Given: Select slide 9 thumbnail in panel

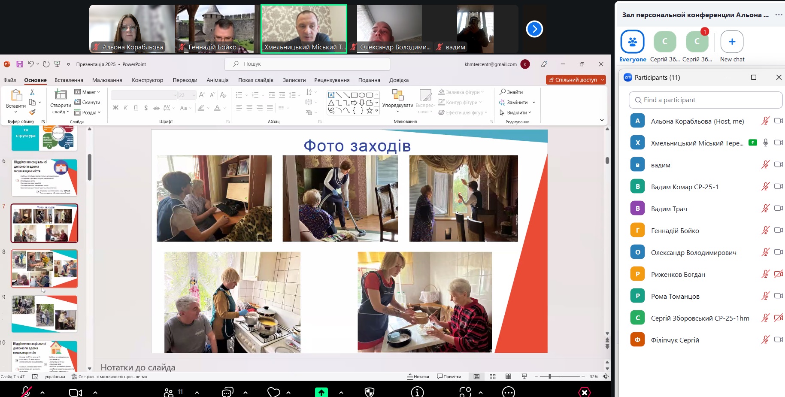Looking at the screenshot, I should [x=44, y=314].
